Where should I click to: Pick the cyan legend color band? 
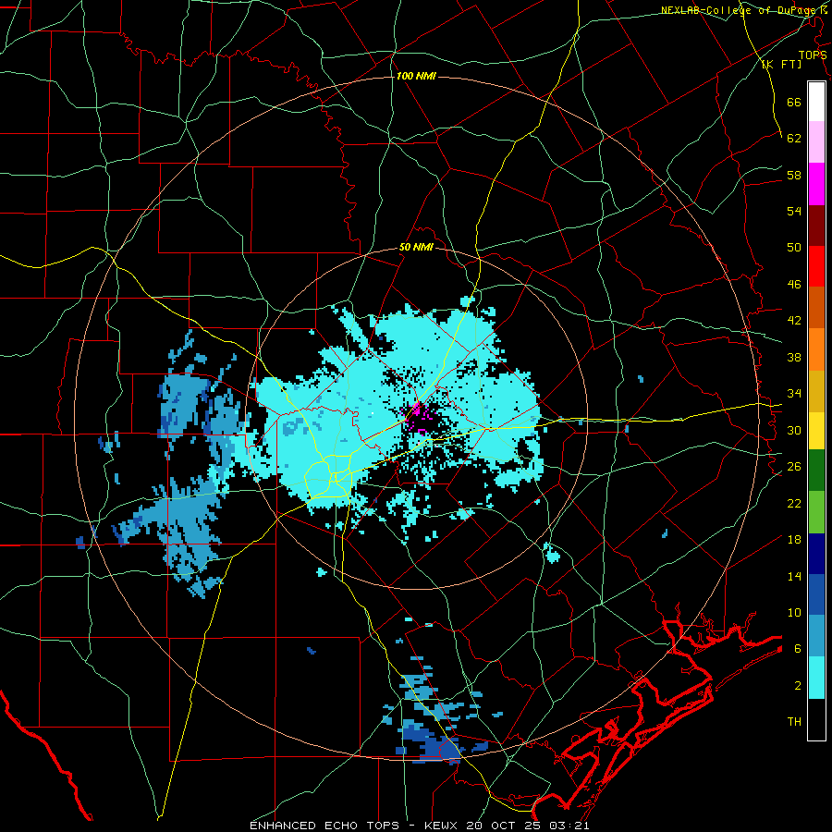(x=816, y=678)
